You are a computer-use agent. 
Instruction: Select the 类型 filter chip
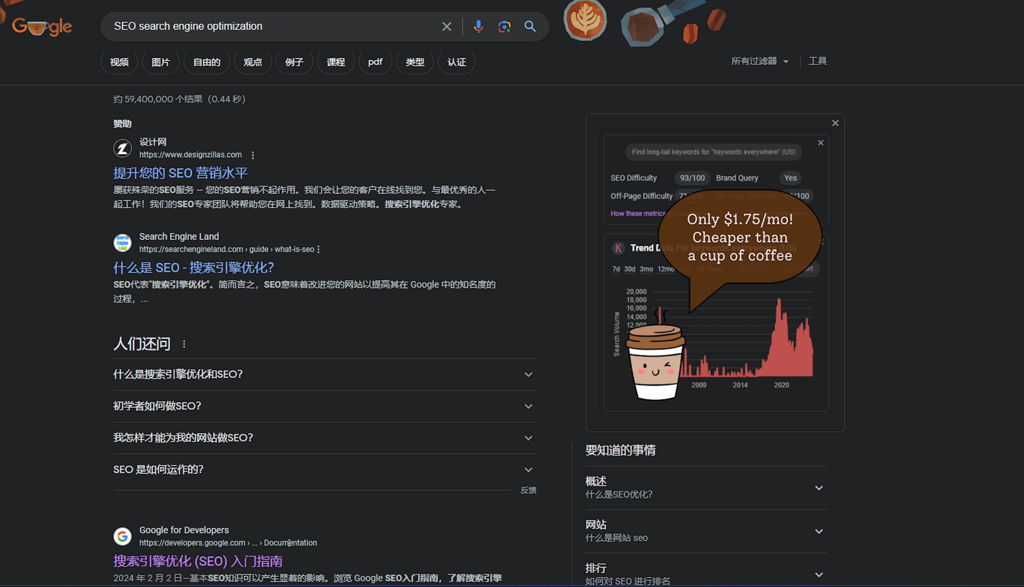(415, 62)
